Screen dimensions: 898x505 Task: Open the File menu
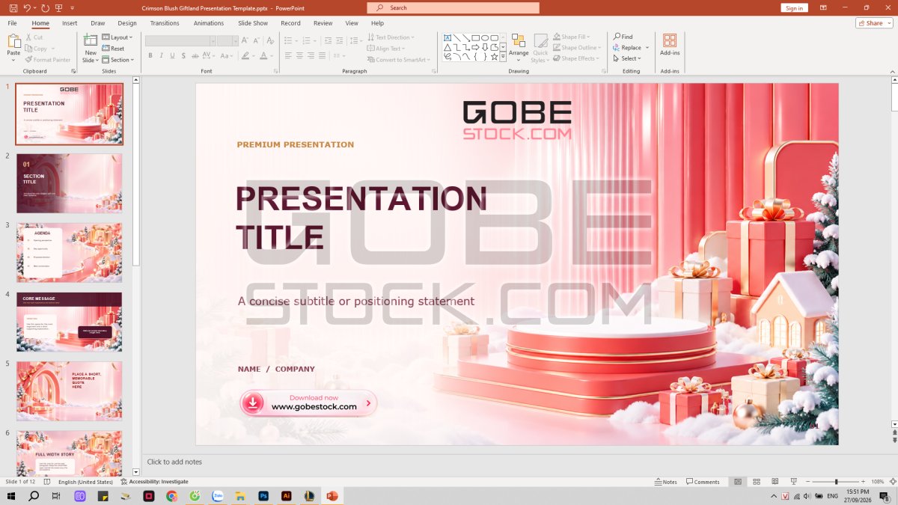coord(13,23)
